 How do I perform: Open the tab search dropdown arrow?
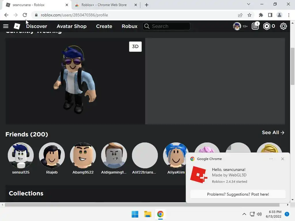[x=249, y=4]
